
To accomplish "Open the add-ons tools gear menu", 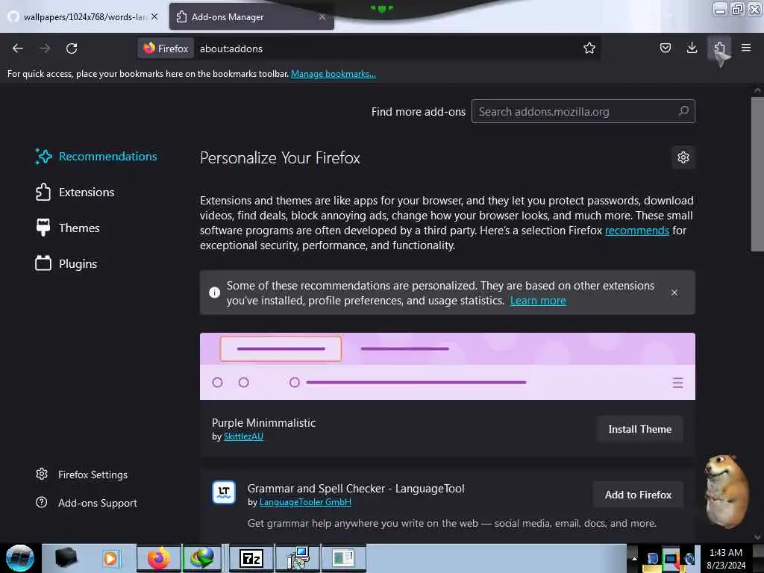I will [x=683, y=157].
